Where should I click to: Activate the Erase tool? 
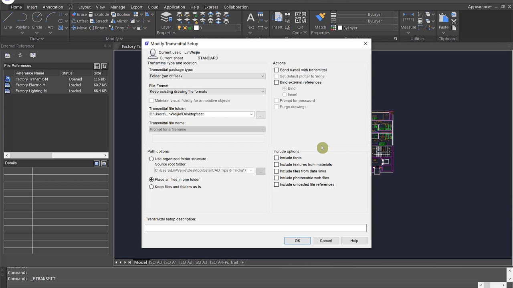(x=79, y=14)
